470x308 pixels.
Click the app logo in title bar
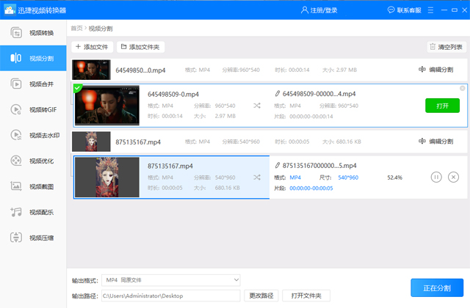pyautogui.click(x=10, y=10)
